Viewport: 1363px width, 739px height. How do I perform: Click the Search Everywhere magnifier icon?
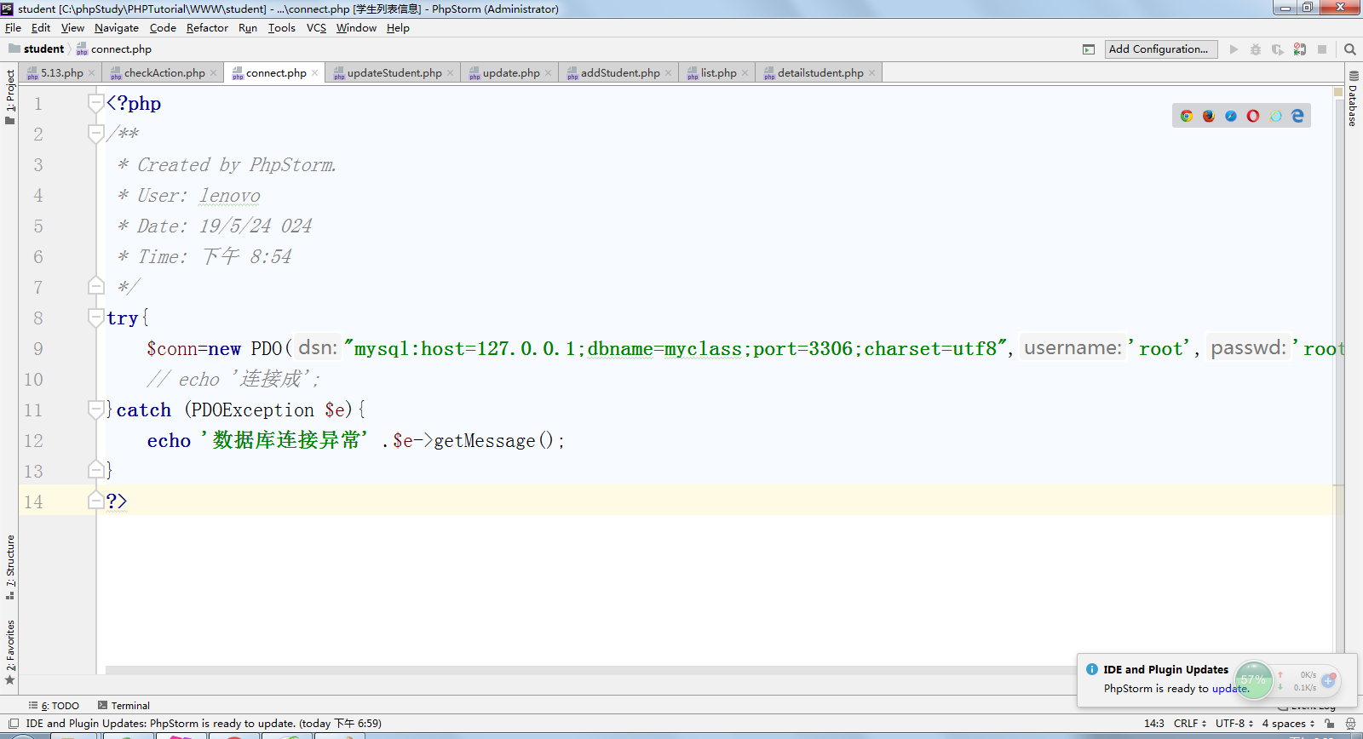[1350, 49]
